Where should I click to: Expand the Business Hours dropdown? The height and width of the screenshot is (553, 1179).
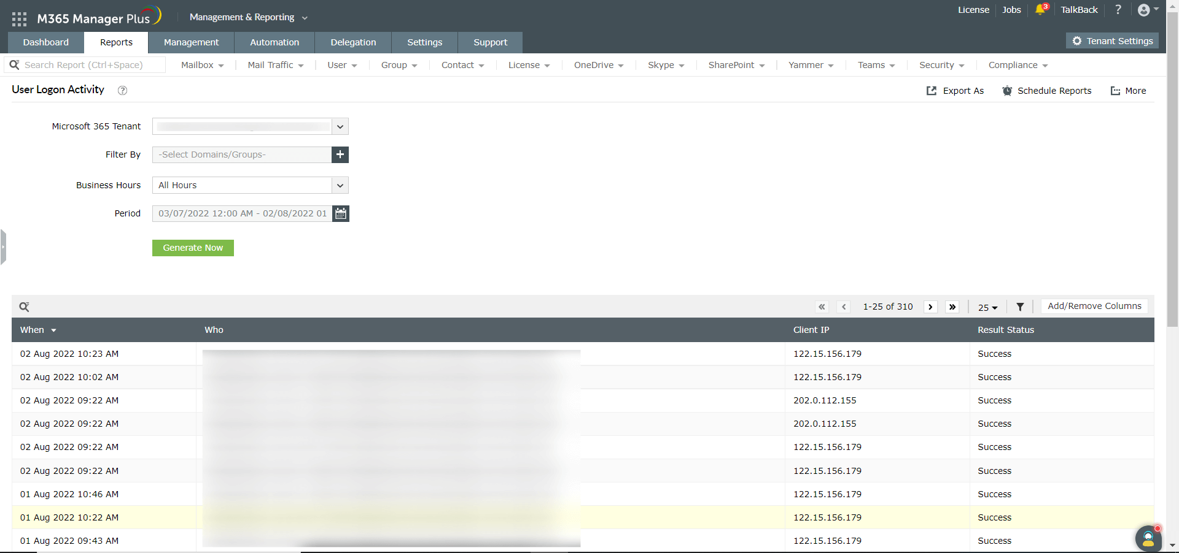click(340, 185)
